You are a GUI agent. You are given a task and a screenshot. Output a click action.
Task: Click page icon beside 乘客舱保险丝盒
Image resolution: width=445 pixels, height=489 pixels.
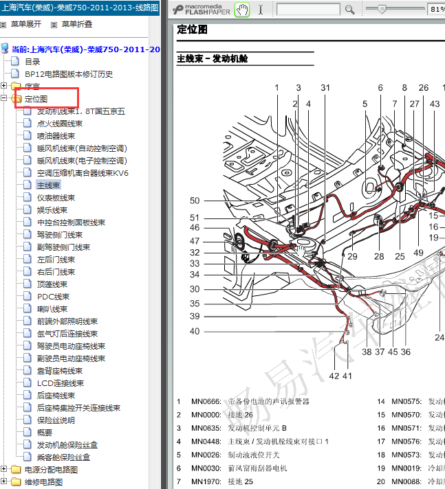[x=28, y=457]
